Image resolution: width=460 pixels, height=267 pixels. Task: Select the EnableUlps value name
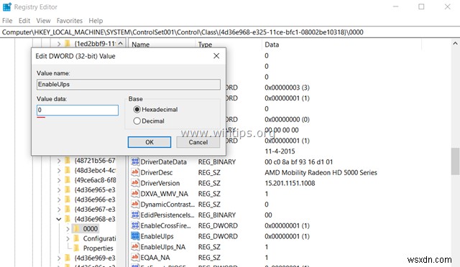tap(157, 236)
